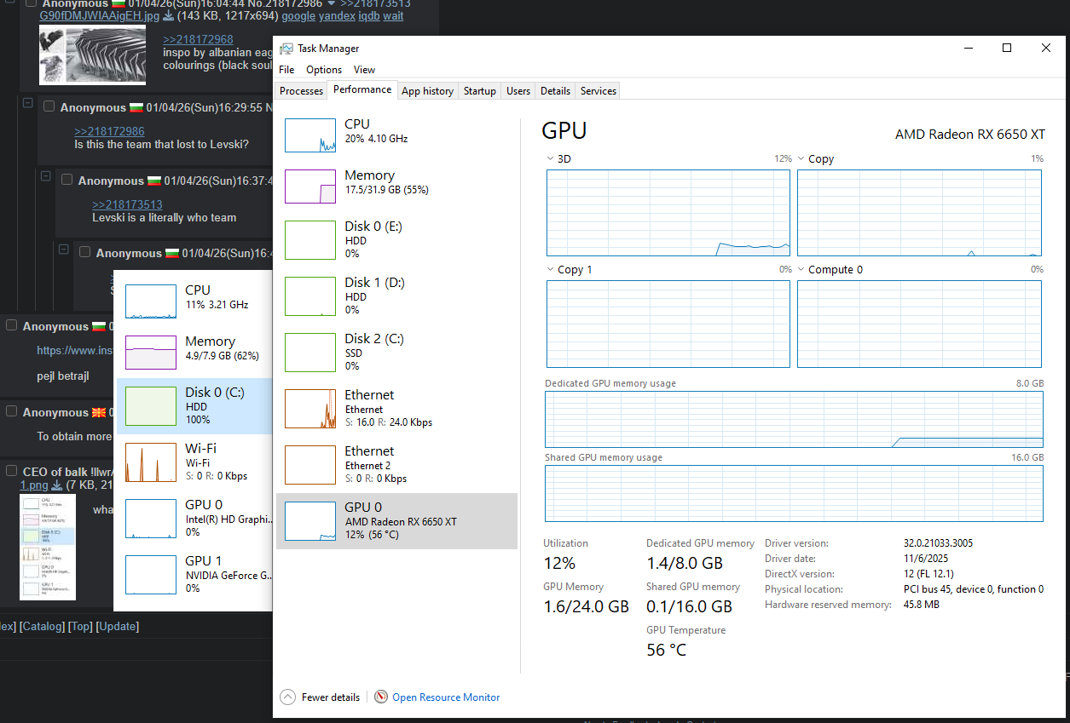
Task: Open the iqdb image search link
Action: (x=368, y=16)
